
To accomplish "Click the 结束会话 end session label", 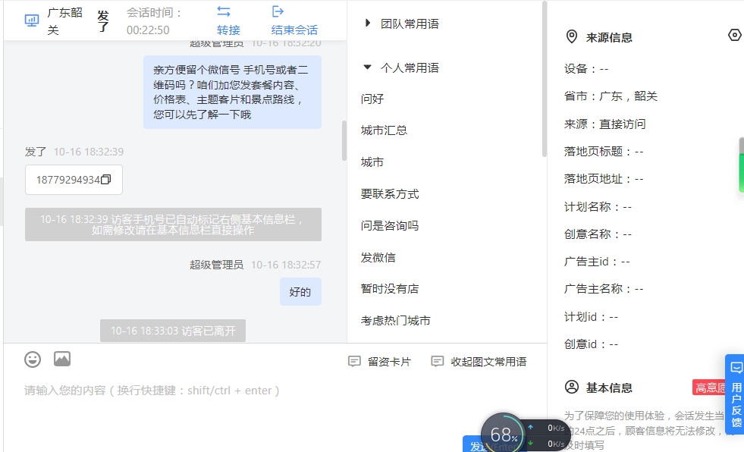I will pos(294,30).
